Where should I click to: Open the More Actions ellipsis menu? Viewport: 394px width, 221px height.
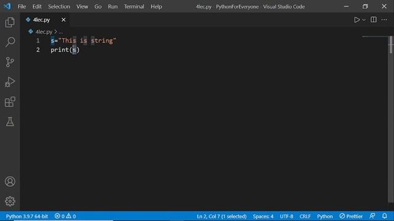click(x=384, y=20)
